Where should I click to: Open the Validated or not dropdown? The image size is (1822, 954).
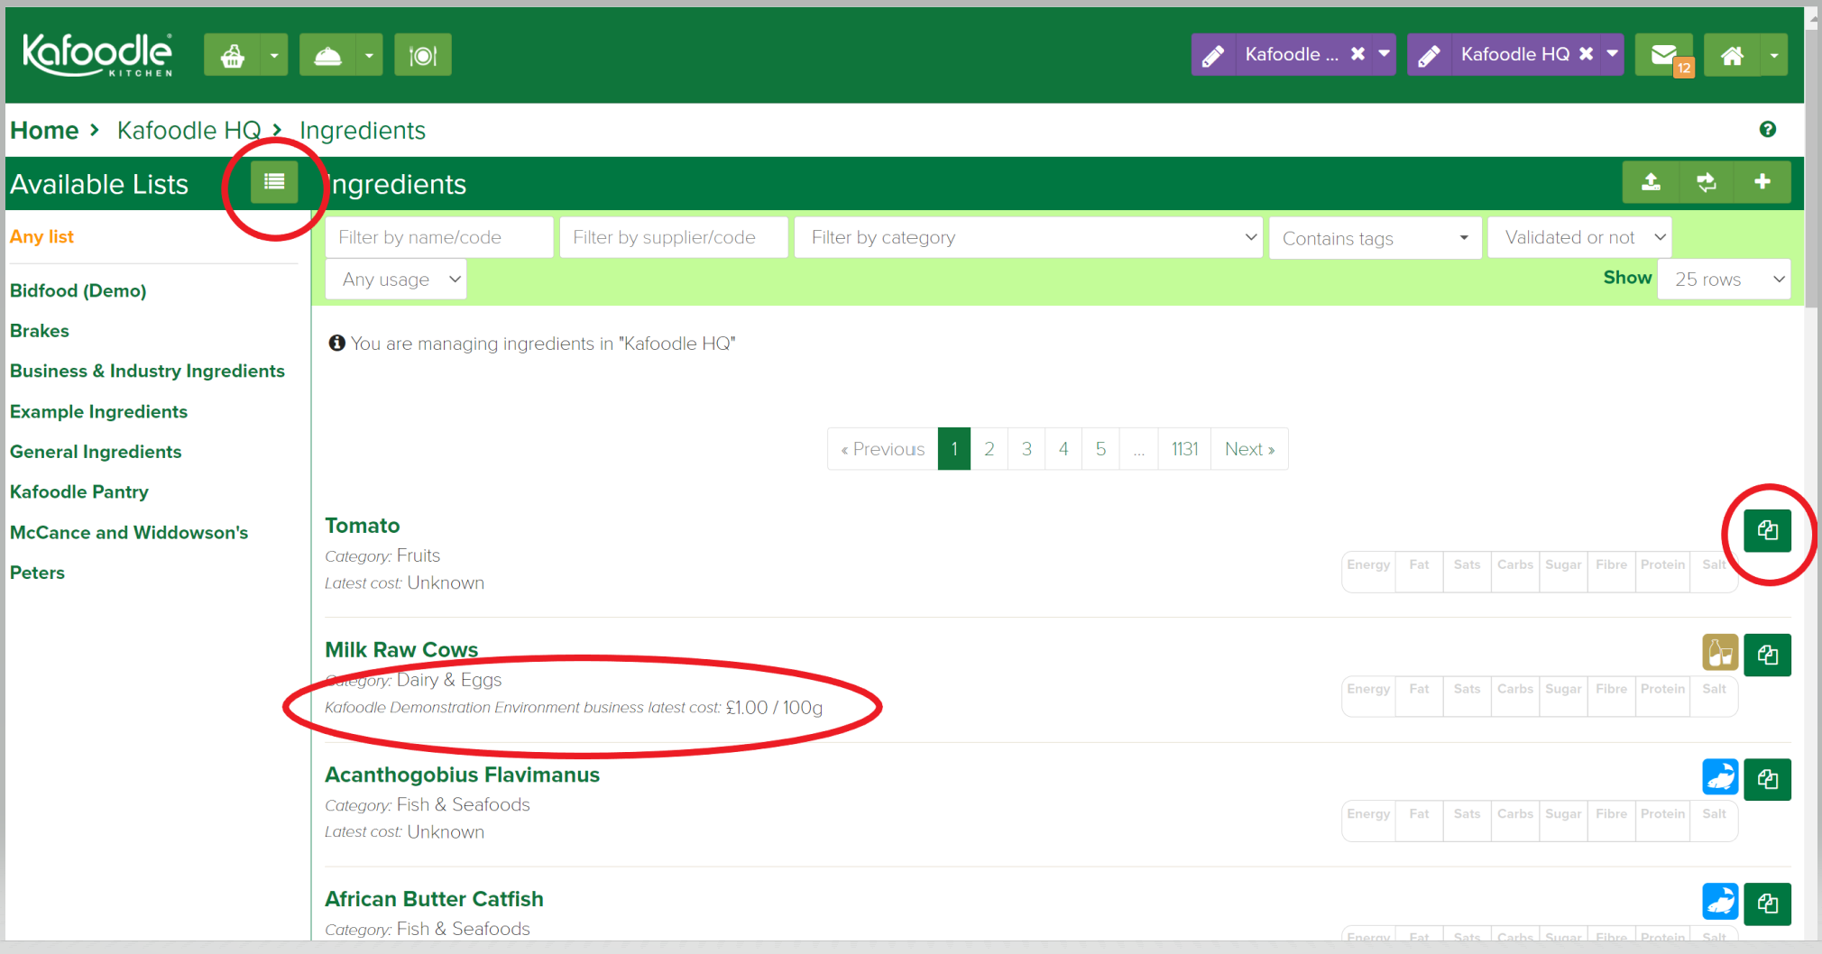click(1579, 237)
